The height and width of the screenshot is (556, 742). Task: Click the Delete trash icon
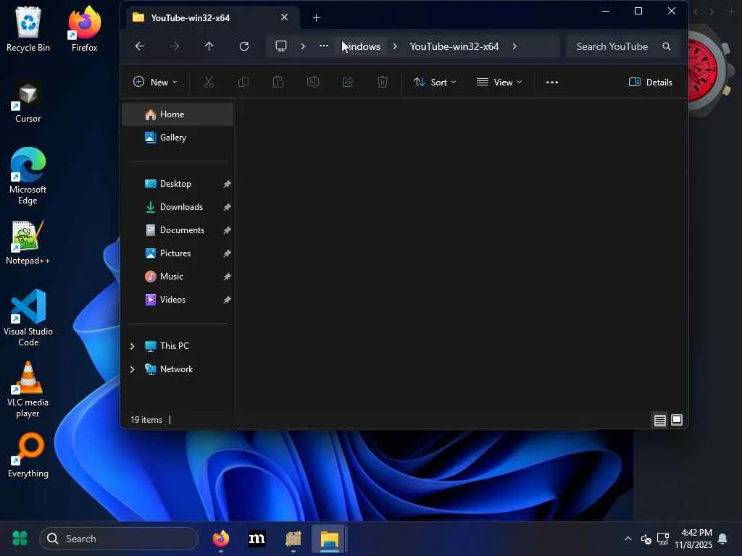point(383,82)
